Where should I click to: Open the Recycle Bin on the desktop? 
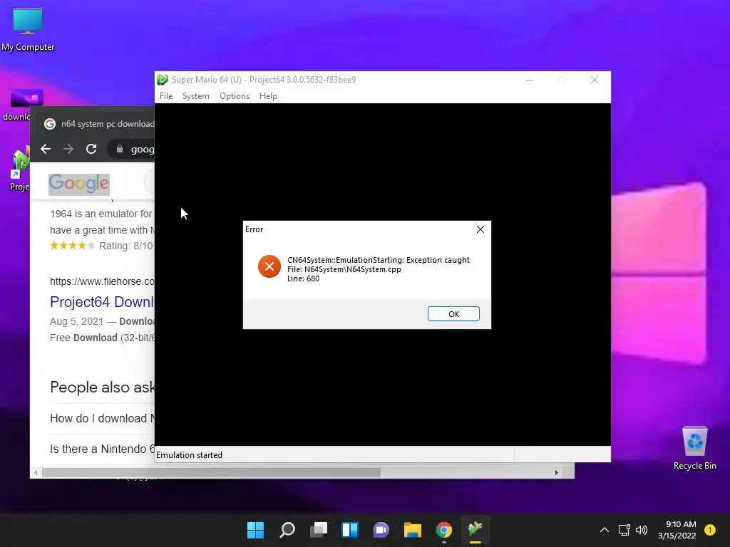[694, 449]
